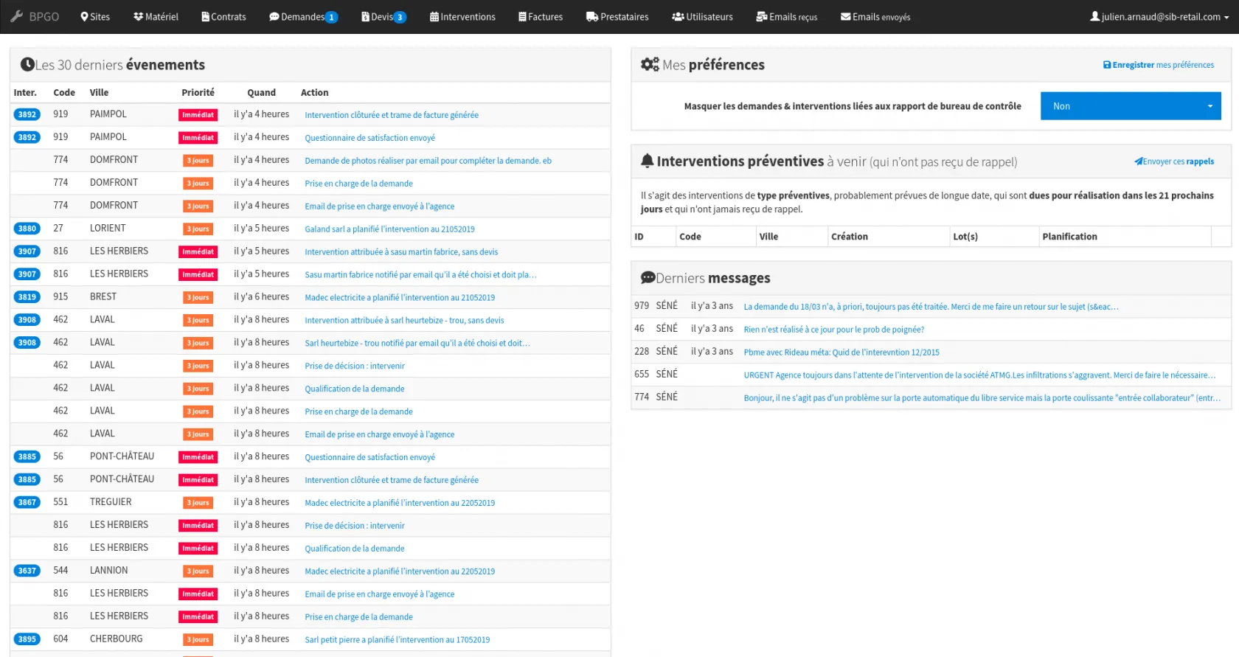Open the URGENT Agence message from SÉNÉ
The image size is (1239, 657).
(979, 375)
